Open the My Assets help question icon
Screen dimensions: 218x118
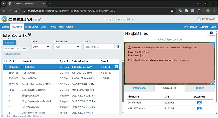coord(30,34)
